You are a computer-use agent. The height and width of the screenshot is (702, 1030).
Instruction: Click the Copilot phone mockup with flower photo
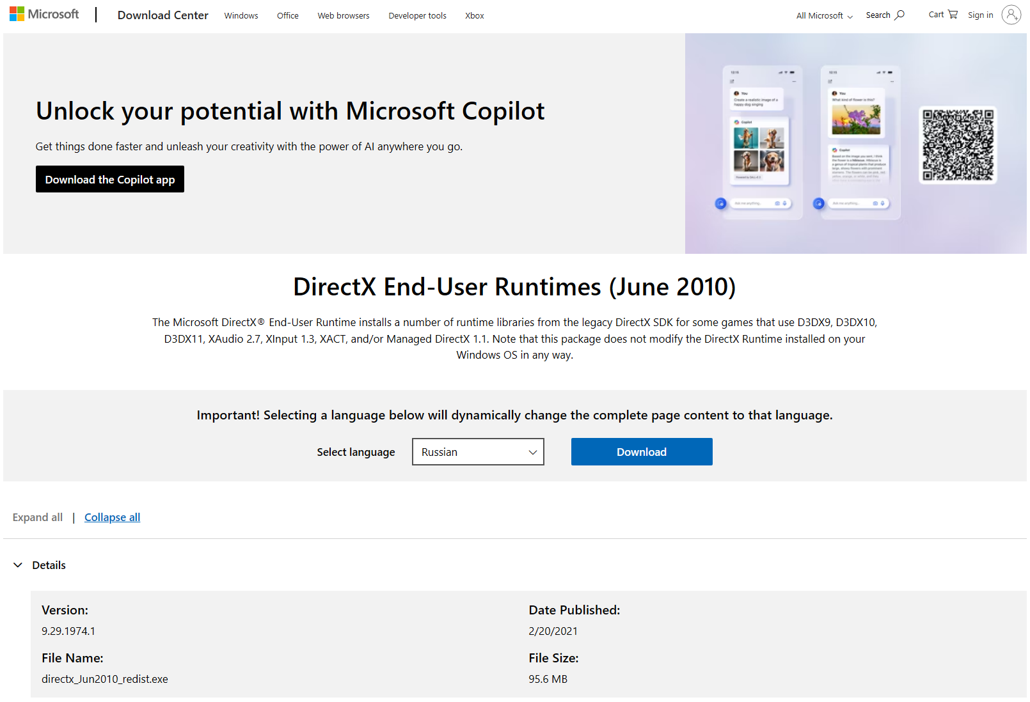click(860, 142)
